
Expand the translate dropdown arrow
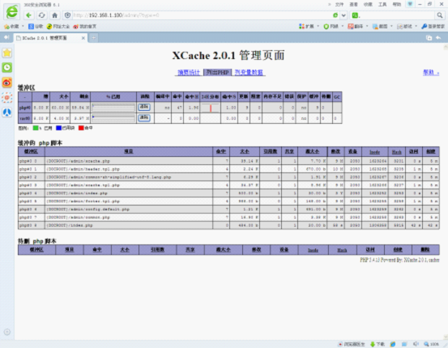click(x=367, y=26)
